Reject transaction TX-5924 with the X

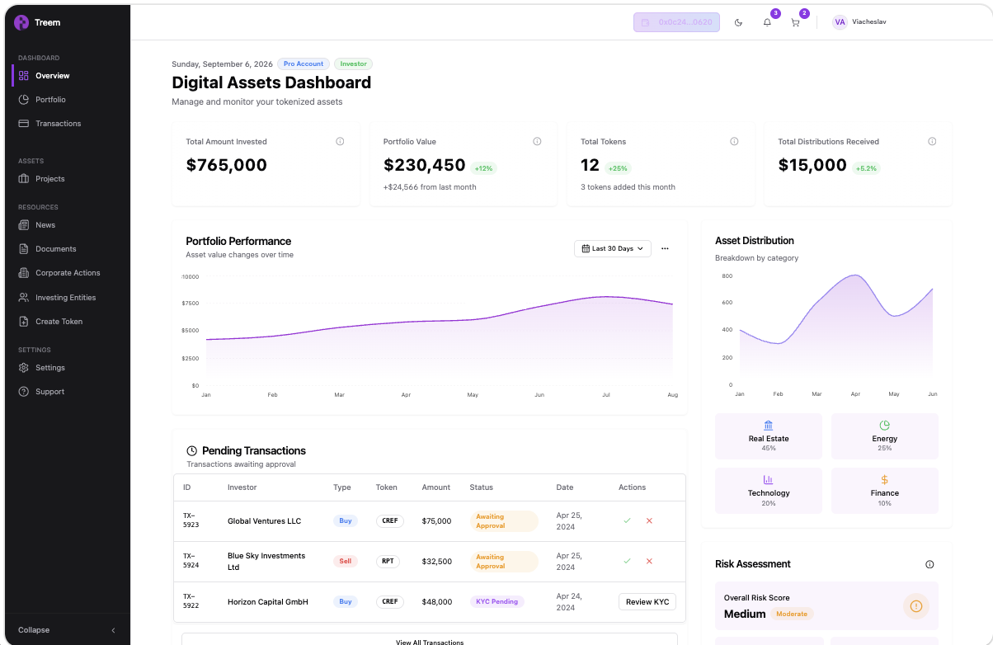[649, 561]
